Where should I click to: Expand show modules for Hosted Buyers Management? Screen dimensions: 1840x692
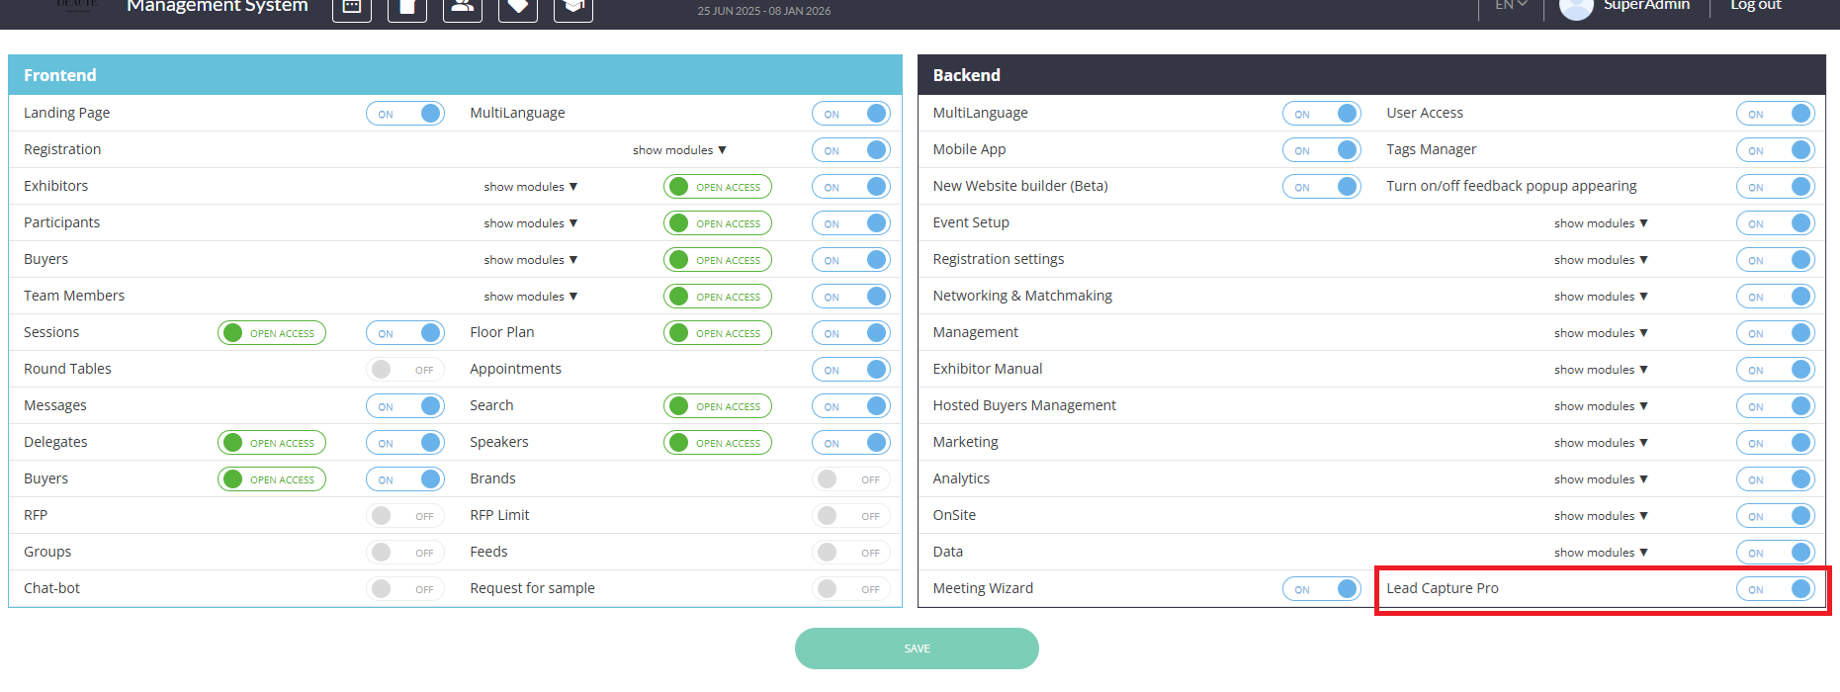[1602, 406]
